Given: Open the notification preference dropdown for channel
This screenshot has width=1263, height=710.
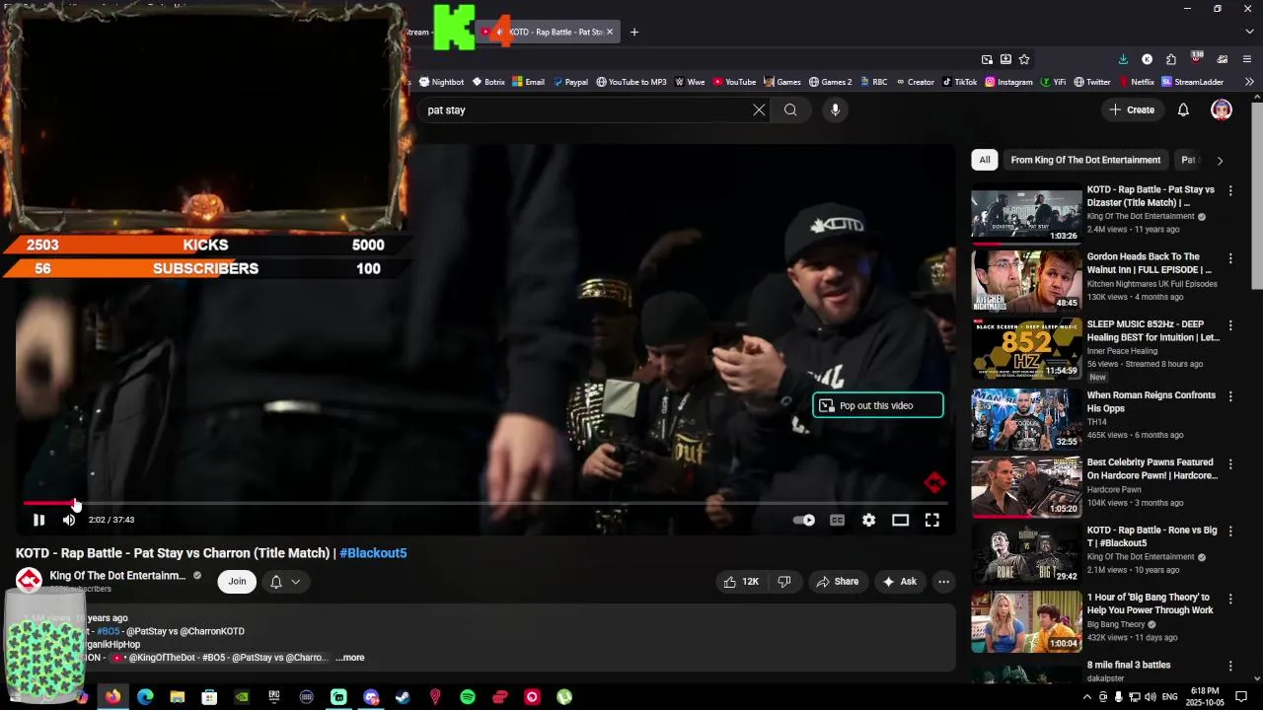Looking at the screenshot, I should (x=285, y=581).
